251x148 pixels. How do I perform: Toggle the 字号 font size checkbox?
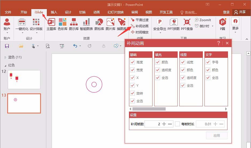click(208, 62)
